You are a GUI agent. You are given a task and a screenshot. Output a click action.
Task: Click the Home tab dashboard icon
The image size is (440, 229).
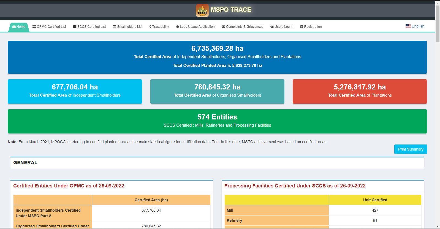click(x=14, y=27)
